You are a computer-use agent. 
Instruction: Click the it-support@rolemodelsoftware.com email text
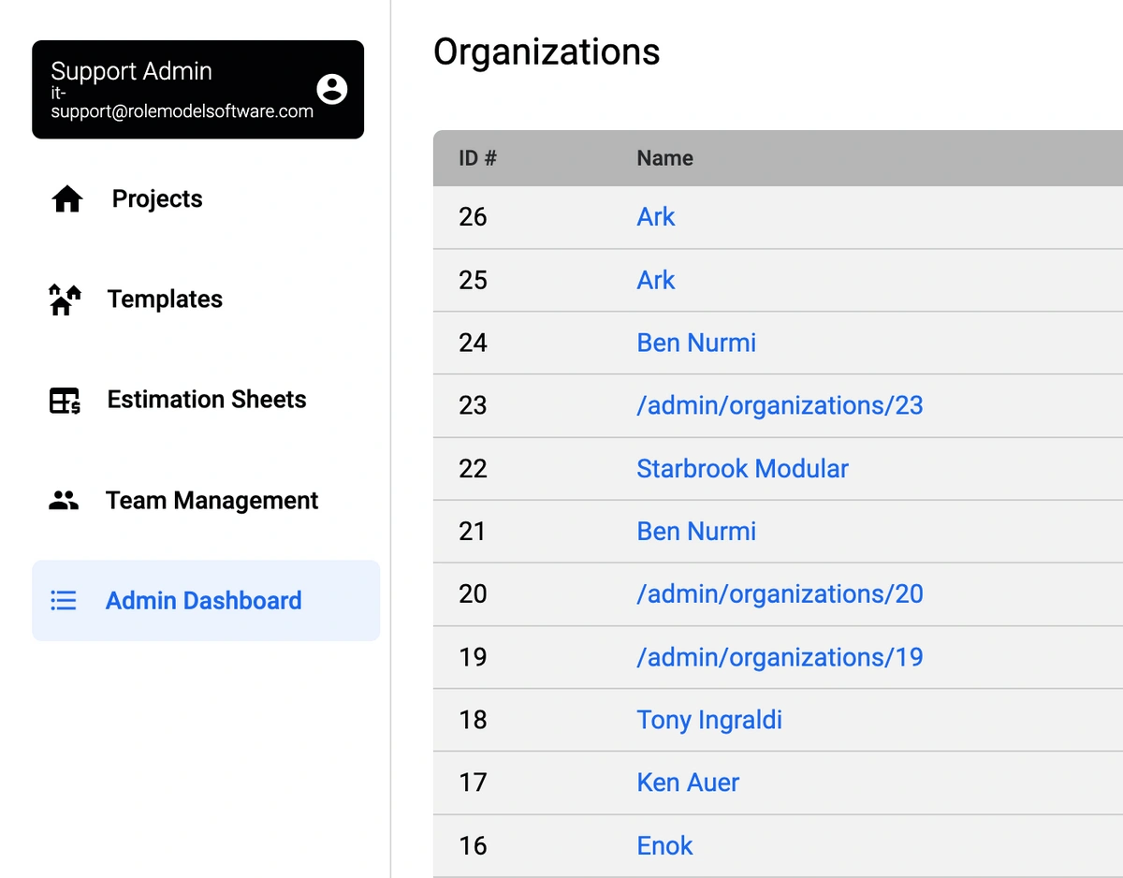pos(182,102)
